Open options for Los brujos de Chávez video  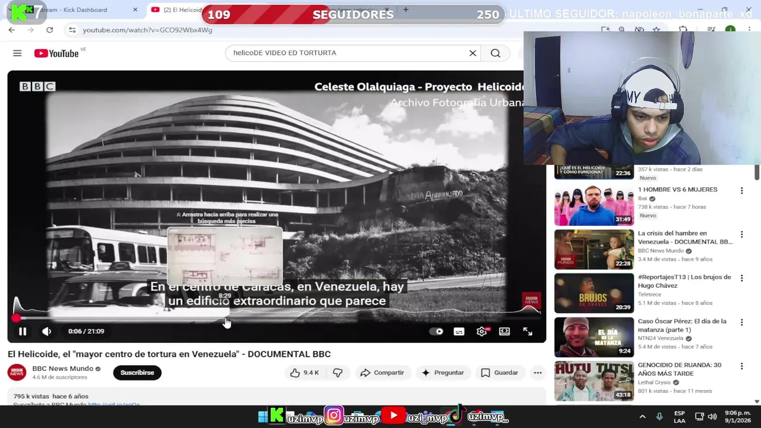coord(741,278)
